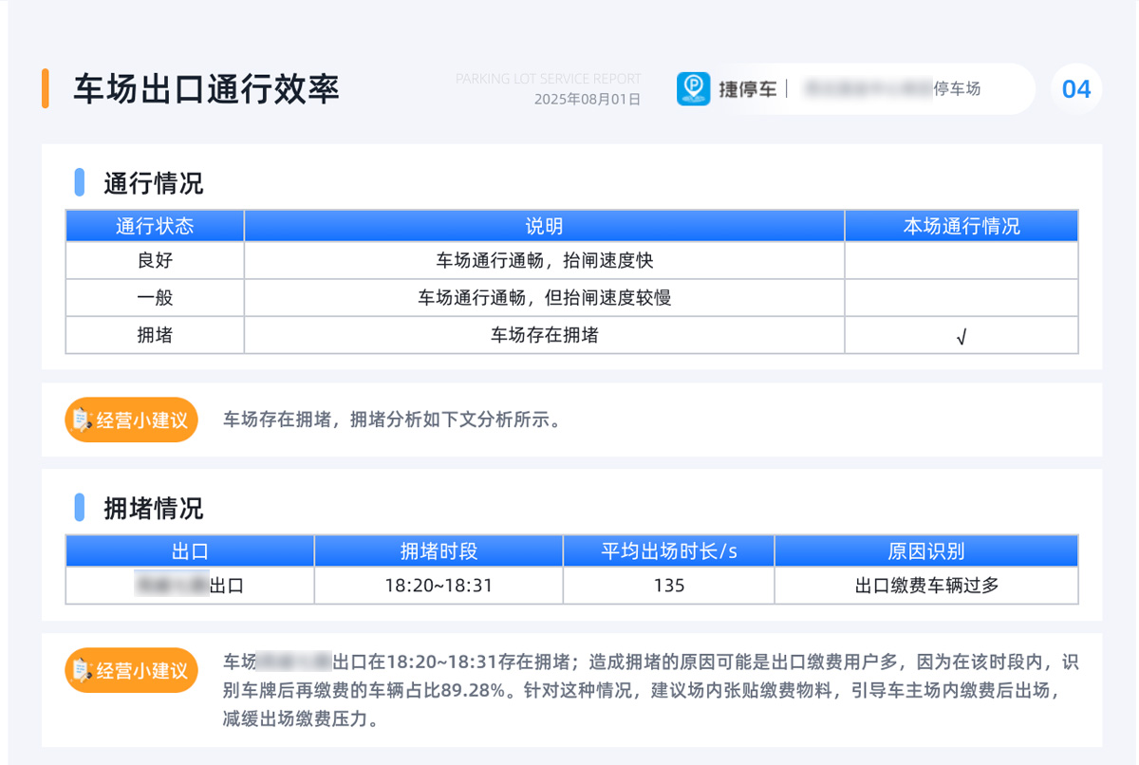
Task: Click the 出口缴费车辆过多 reason text
Action: click(926, 587)
